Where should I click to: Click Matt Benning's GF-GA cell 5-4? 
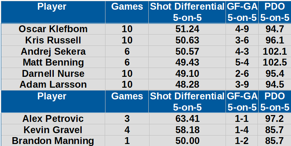(x=242, y=62)
